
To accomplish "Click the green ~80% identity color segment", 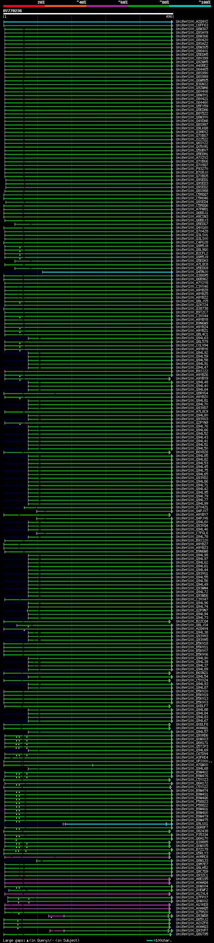I will click(x=148, y=6).
